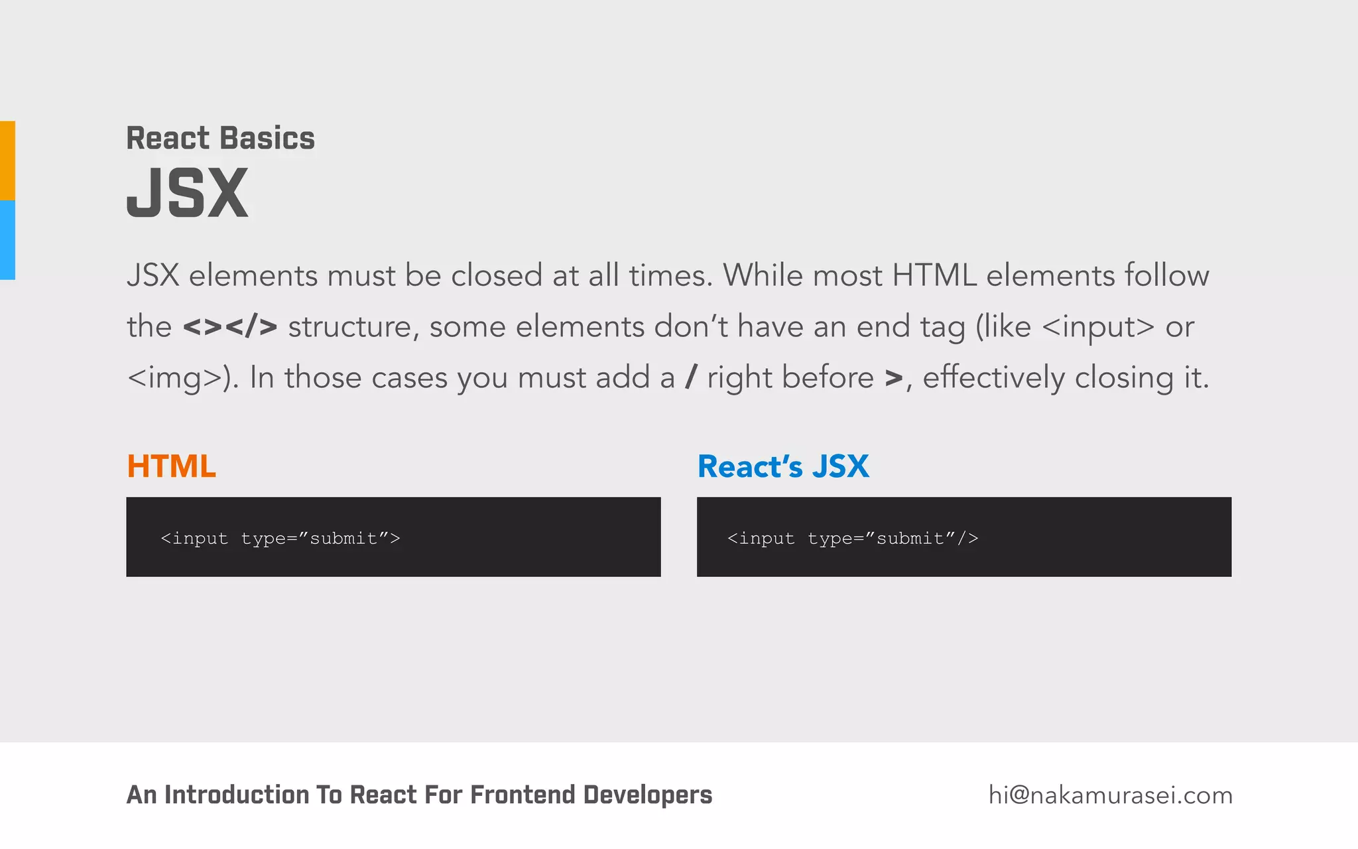Click the phrase 'effectively closing it'
Image resolution: width=1358 pixels, height=849 pixels.
[x=1066, y=378]
